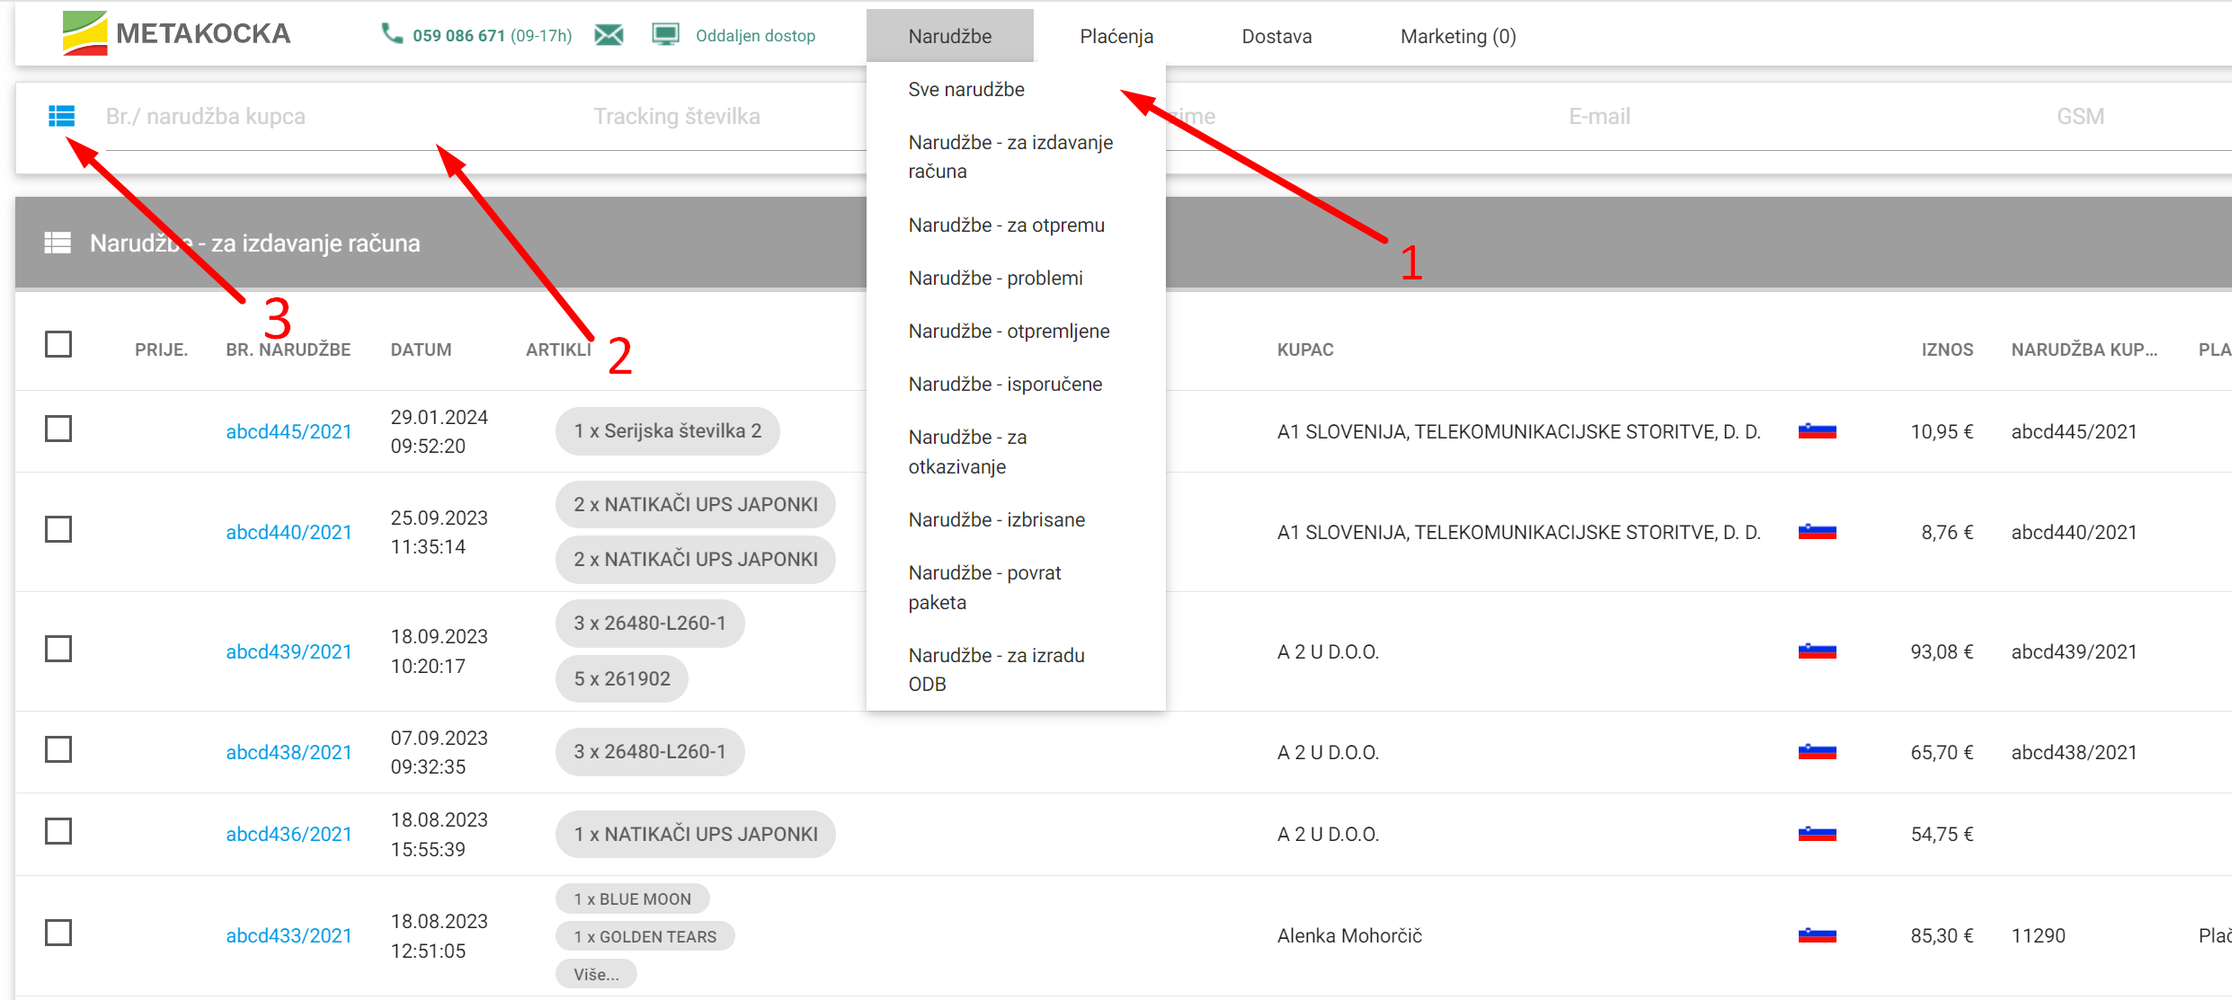Image resolution: width=2232 pixels, height=1000 pixels.
Task: Select Narudžbe - za otpremu menu item
Action: pyautogui.click(x=1006, y=225)
